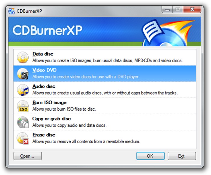Quit using the Exit button
The height and width of the screenshot is (175, 211).
point(182,156)
